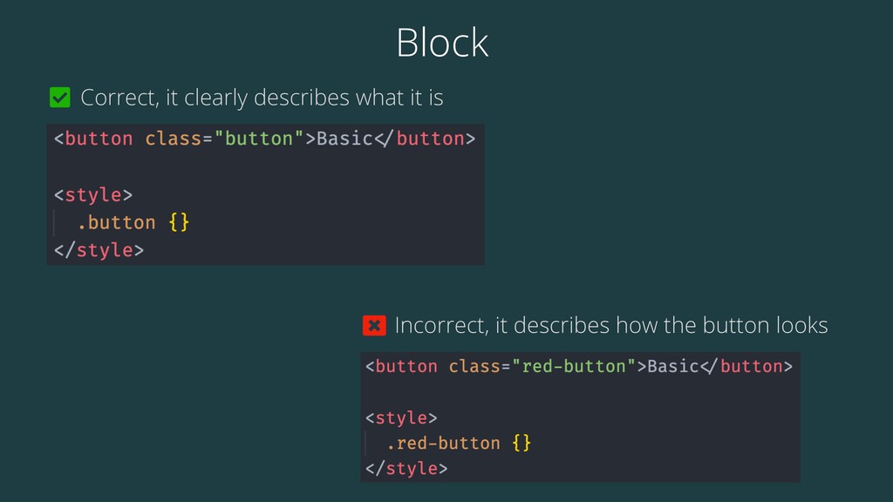Screen dimensions: 893x502
Task: Click the red X icon
Action: 374,326
